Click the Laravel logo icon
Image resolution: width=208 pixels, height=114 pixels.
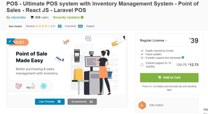point(19,86)
